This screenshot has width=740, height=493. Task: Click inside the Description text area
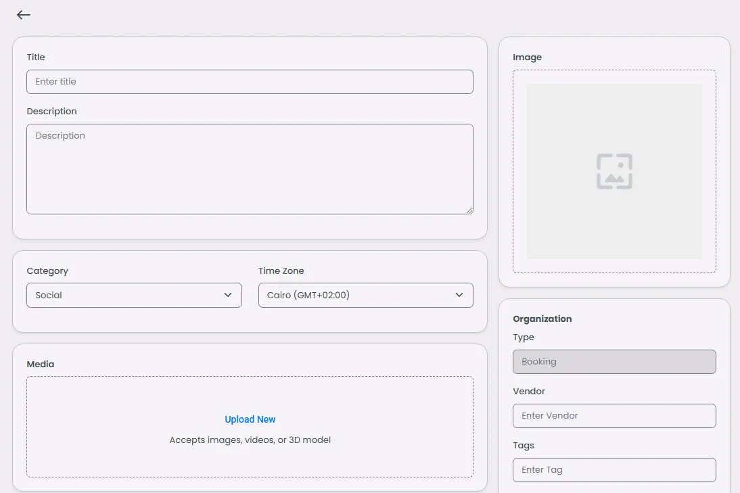tap(250, 169)
